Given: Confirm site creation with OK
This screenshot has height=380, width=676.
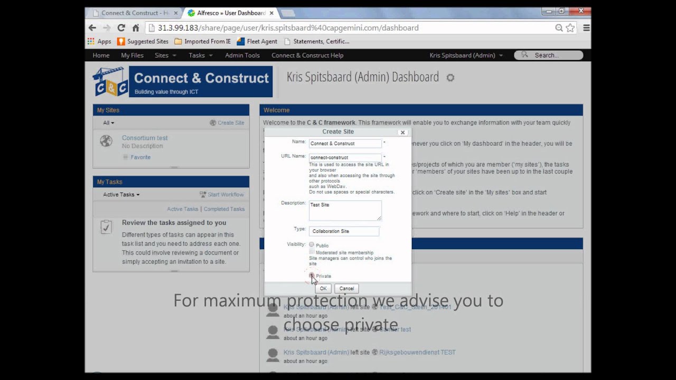Looking at the screenshot, I should coord(323,289).
